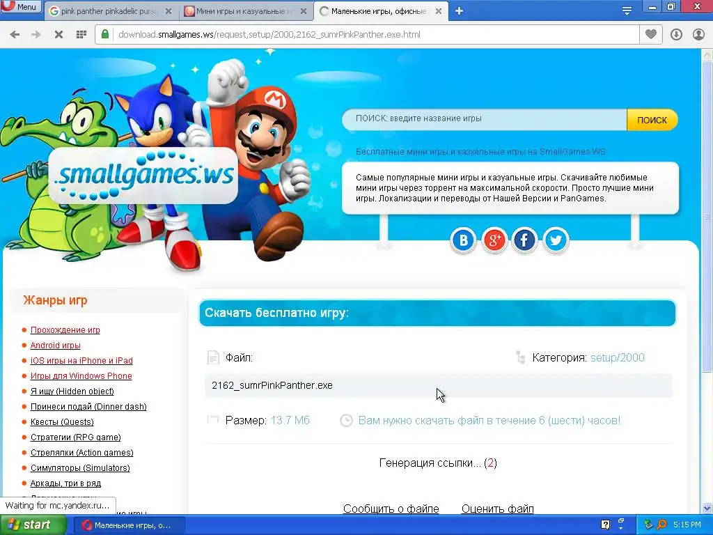Viewport: 713px width, 535px height.
Task: Click the magnifier tray icon
Action: click(661, 525)
